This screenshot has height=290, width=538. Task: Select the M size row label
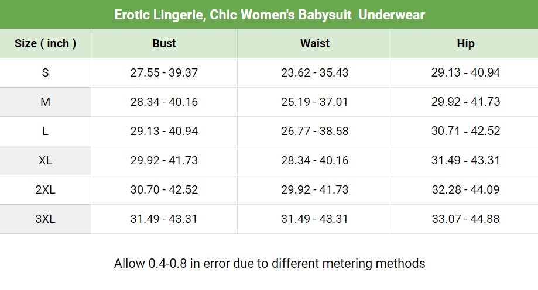(45, 102)
